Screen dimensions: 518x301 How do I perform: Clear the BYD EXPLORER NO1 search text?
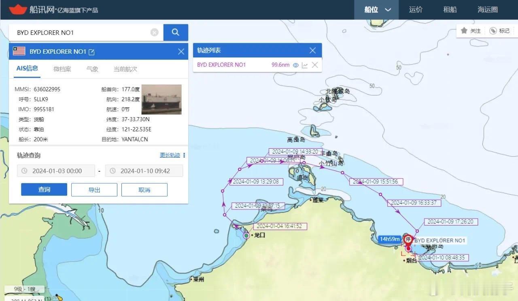click(x=155, y=32)
